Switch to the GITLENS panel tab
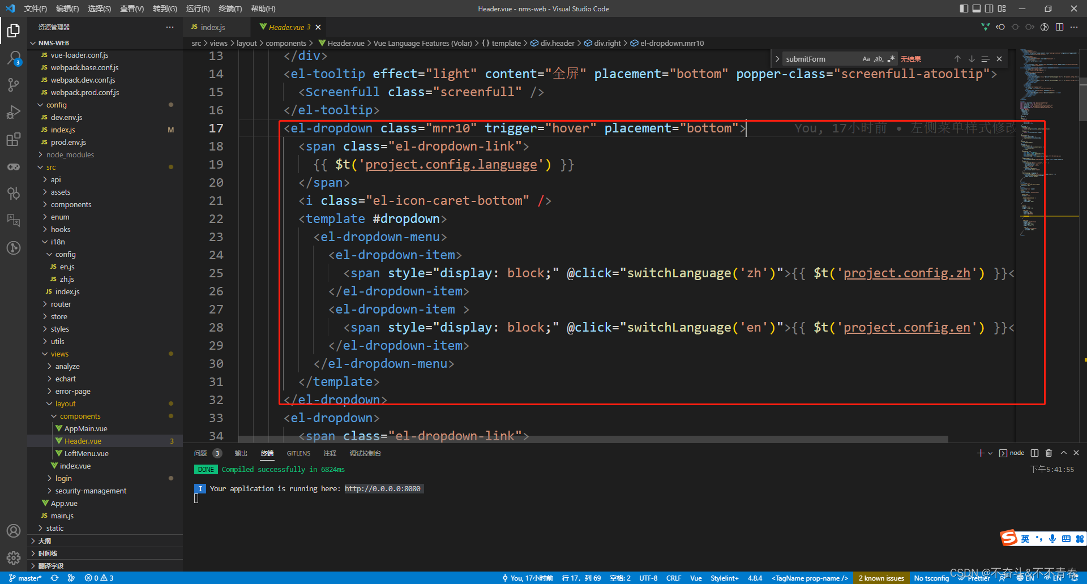The height and width of the screenshot is (584, 1087). 298,453
